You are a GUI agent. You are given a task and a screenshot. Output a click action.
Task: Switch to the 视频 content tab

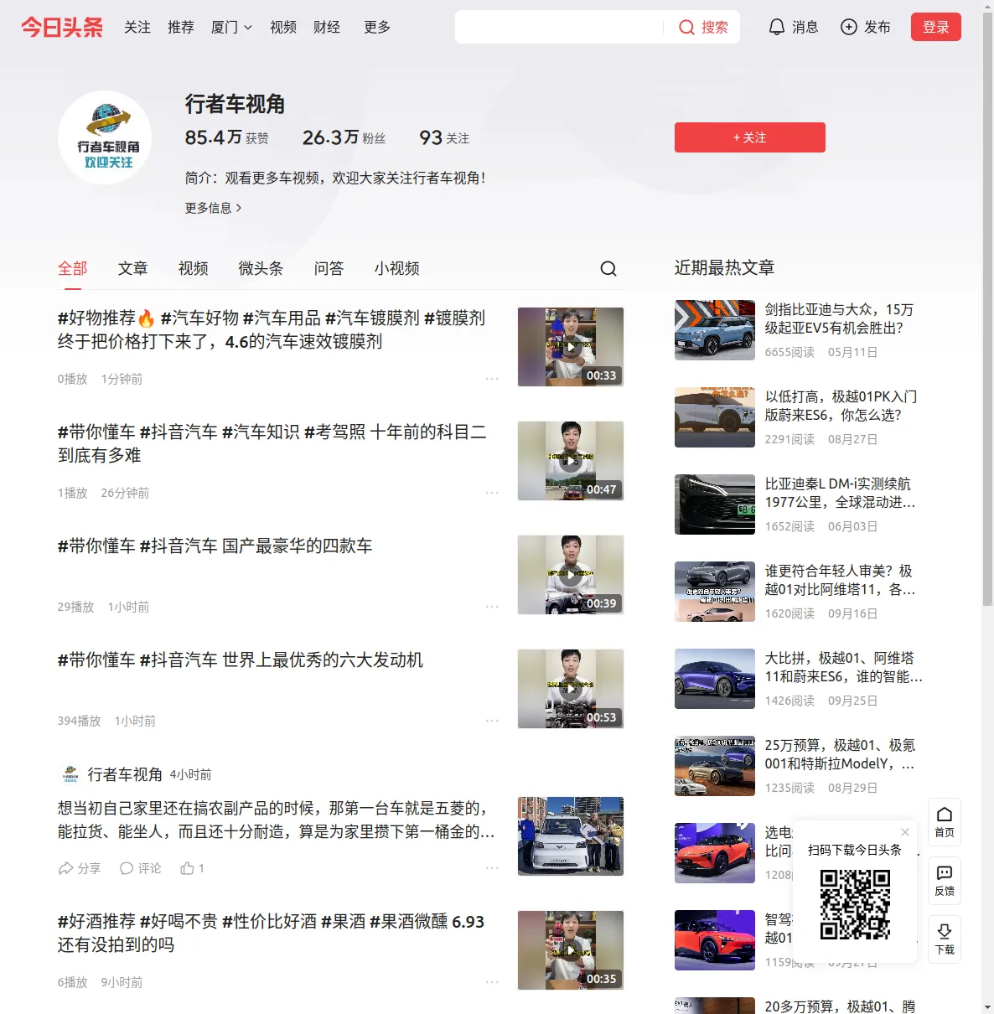point(194,268)
